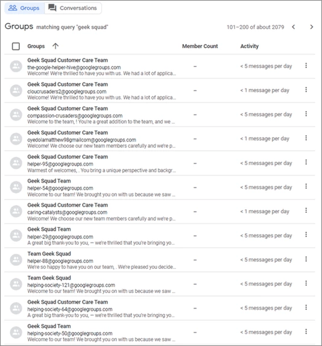The height and width of the screenshot is (346, 322).
Task: Click 'Warmest of welcomes' description in helper-95 row
Action: coord(101,171)
